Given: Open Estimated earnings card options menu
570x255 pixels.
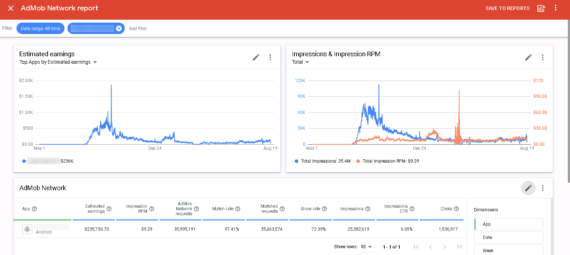Looking at the screenshot, I should point(270,57).
